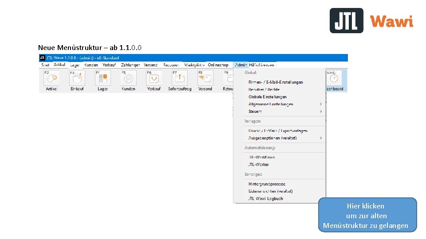Close the open Admin menu
The width and height of the screenshot is (426, 239).
click(241, 65)
